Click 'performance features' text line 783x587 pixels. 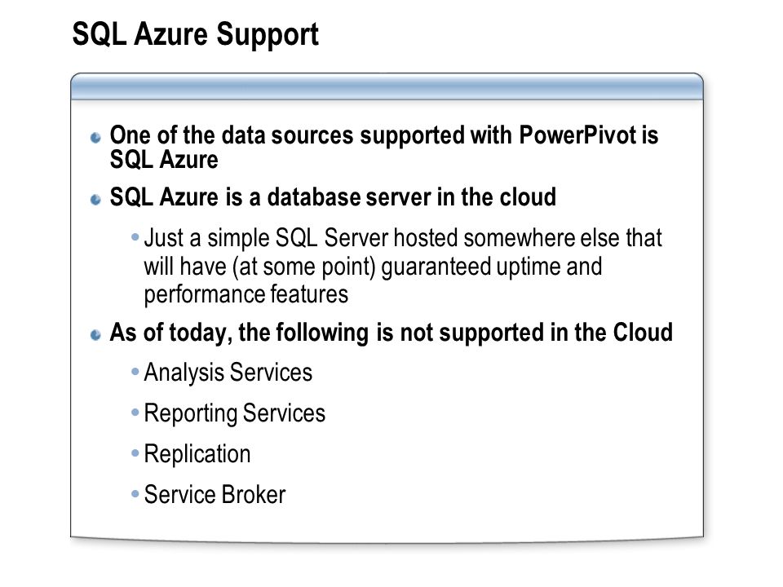tap(246, 294)
